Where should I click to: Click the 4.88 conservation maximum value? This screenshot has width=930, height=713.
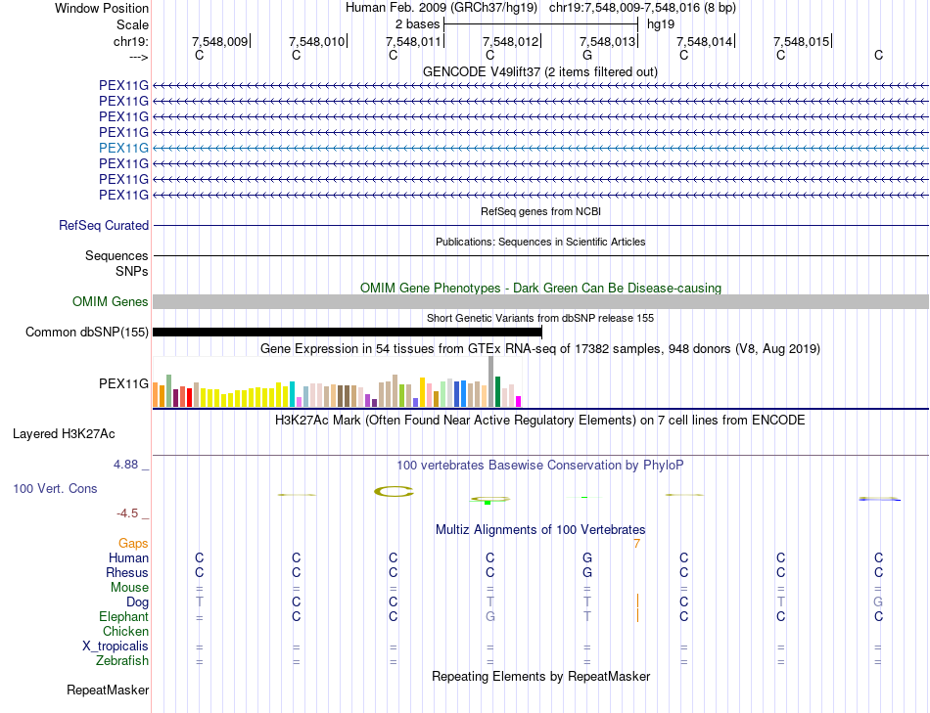[125, 465]
